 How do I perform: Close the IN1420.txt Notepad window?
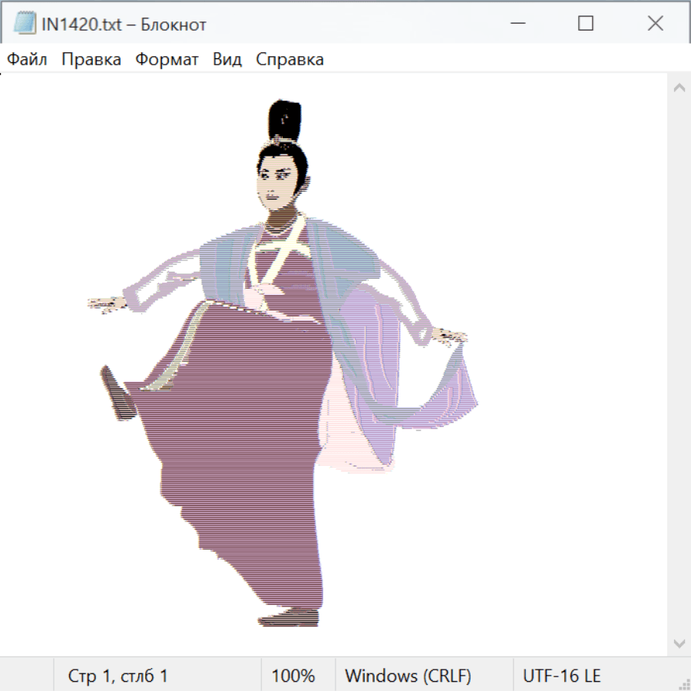[655, 24]
